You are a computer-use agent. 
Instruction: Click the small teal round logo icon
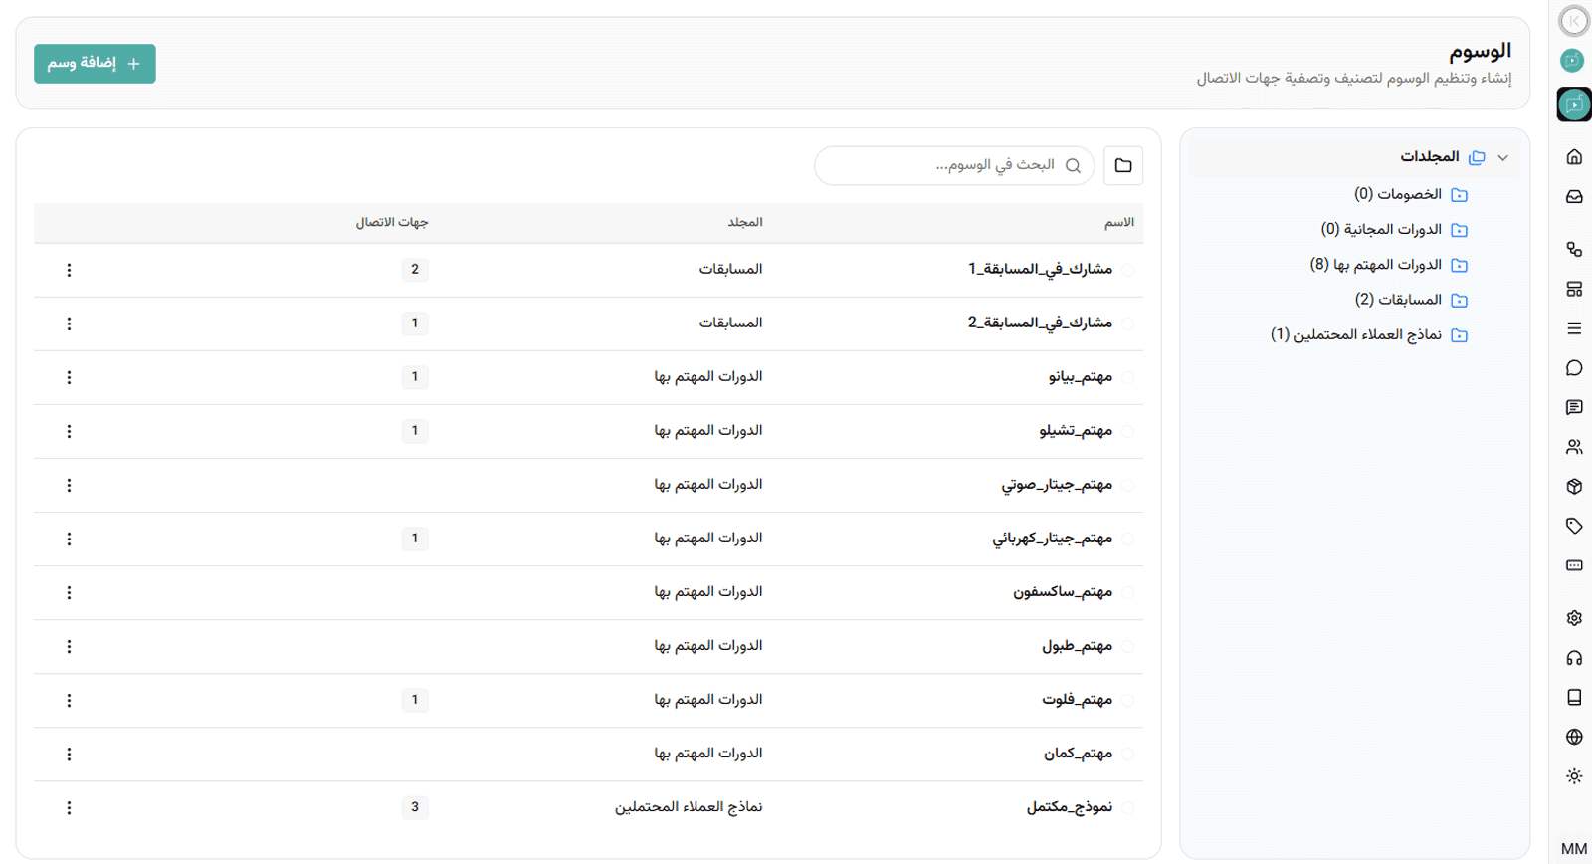point(1572,61)
